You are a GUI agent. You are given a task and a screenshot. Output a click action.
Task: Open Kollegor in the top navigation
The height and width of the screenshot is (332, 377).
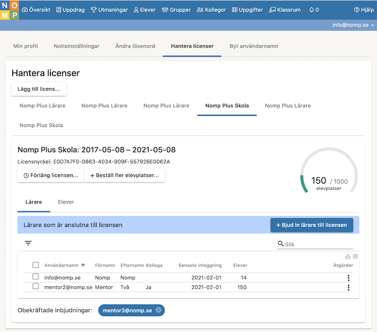[x=211, y=10]
